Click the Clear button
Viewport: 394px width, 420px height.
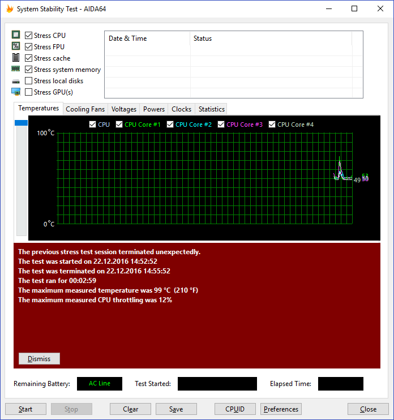[130, 409]
